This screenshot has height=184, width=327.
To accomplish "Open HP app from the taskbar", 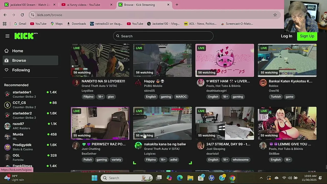I will click(x=211, y=178).
